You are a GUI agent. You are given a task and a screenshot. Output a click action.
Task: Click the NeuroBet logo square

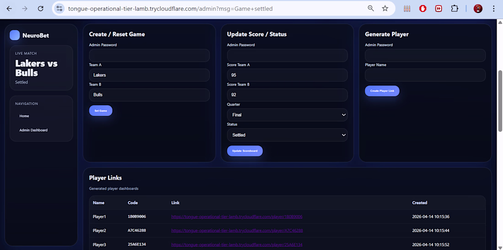click(x=15, y=35)
